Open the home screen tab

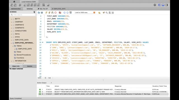click(14, 2)
